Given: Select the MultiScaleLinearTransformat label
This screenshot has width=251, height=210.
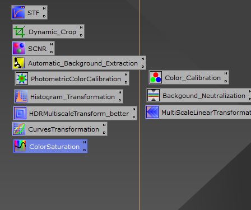Looking at the screenshot, I should (x=206, y=113).
